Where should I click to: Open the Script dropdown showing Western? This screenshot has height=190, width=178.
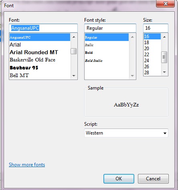click(x=126, y=133)
